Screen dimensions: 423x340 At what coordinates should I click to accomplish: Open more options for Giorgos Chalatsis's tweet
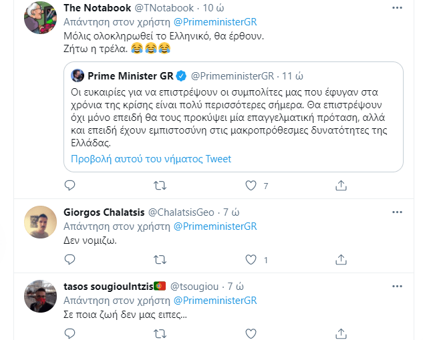point(398,212)
